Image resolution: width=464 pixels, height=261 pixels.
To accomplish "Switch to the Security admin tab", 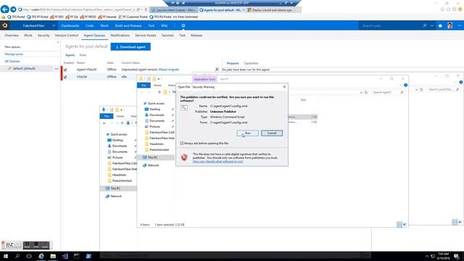I will coord(43,36).
